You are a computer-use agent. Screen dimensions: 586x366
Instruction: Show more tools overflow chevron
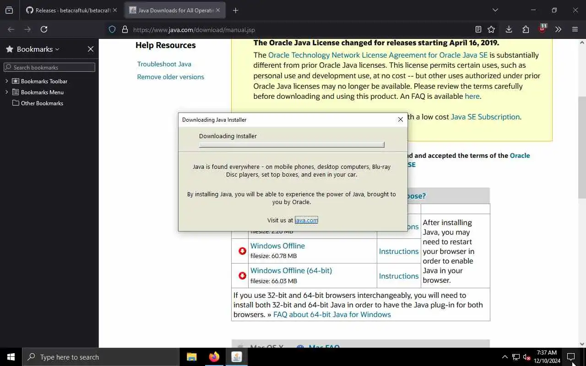point(558,29)
